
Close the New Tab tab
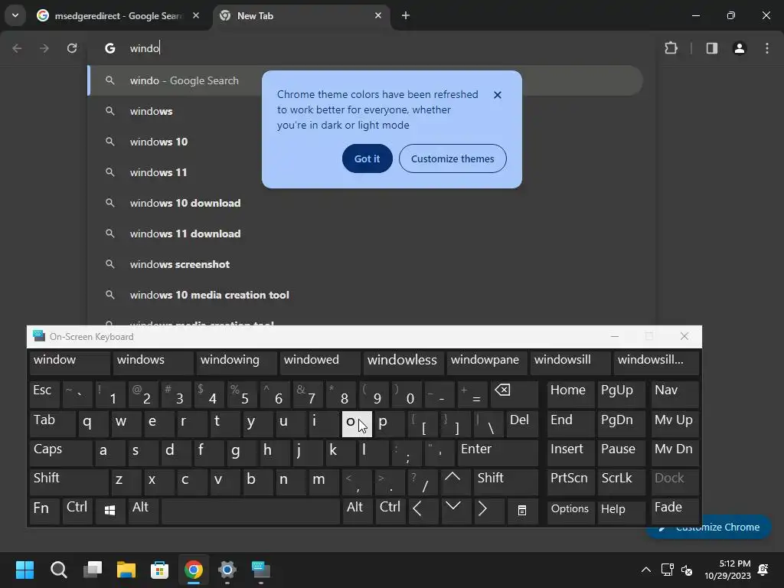[378, 15]
